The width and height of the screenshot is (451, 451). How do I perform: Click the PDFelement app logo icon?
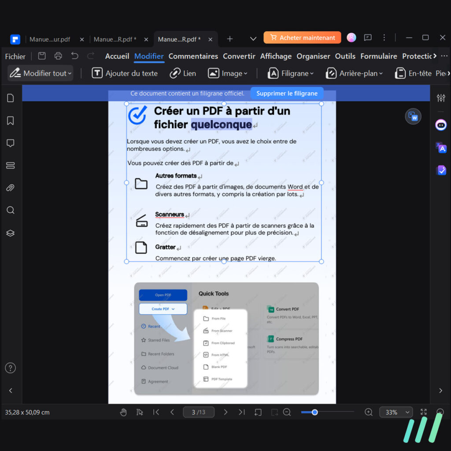coord(15,39)
